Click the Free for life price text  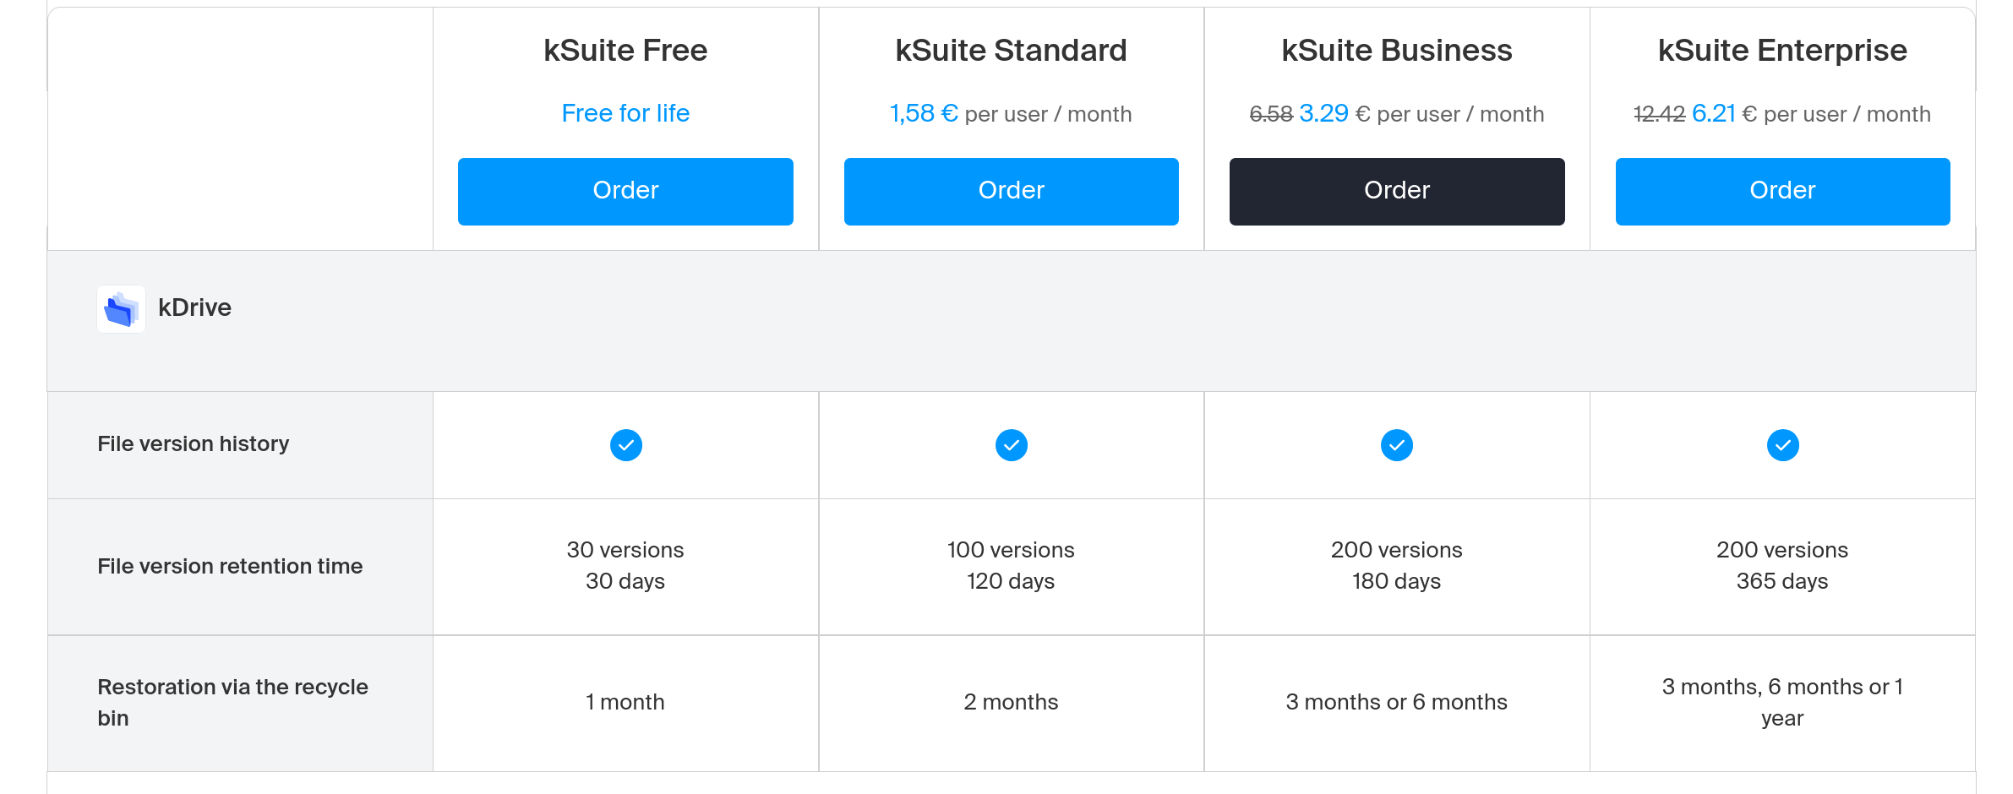tap(625, 113)
